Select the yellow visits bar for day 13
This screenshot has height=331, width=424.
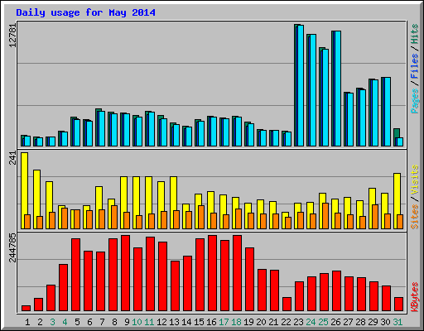tap(173, 203)
